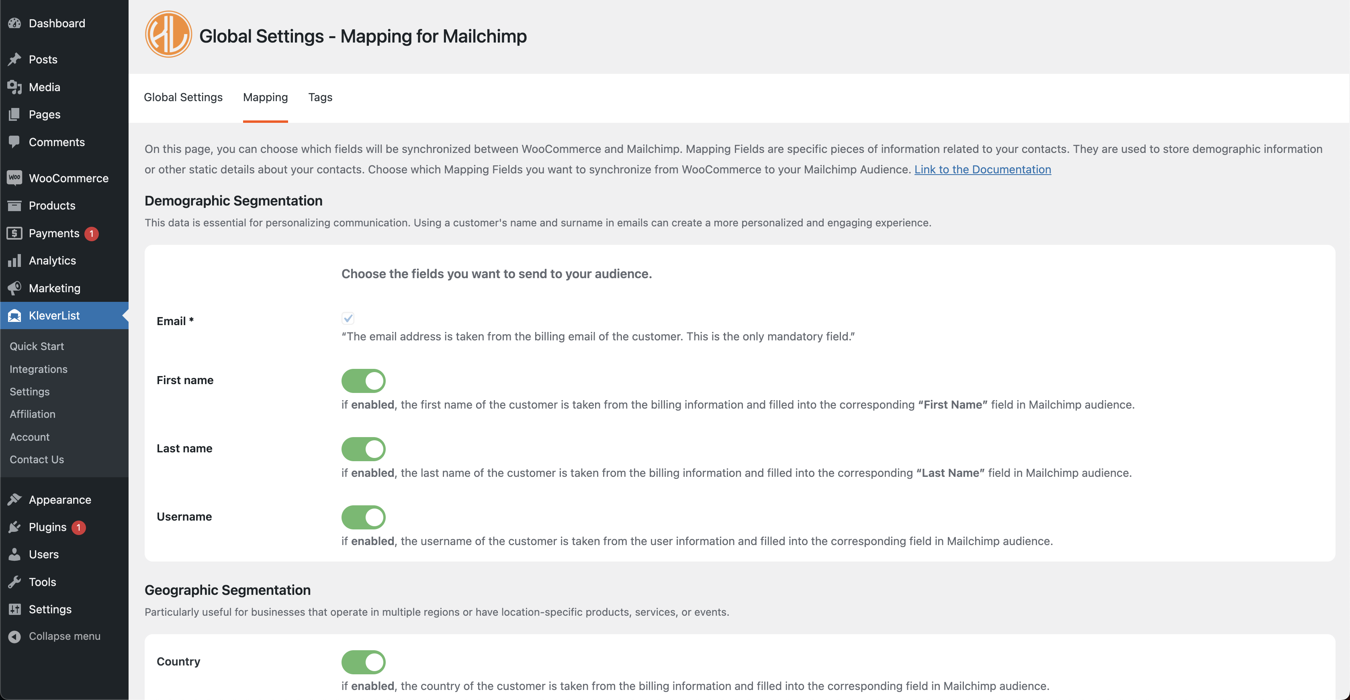Click the Email * field label
Viewport: 1350px width, 700px height.
click(x=175, y=321)
